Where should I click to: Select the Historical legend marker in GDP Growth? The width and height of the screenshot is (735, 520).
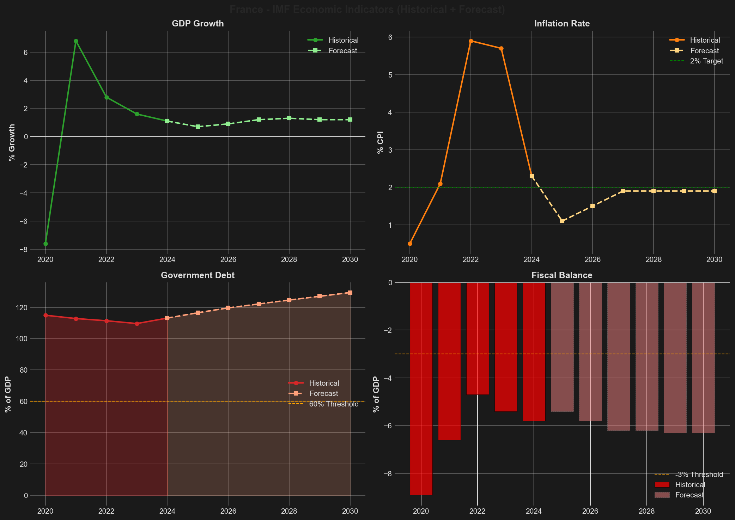click(316, 40)
